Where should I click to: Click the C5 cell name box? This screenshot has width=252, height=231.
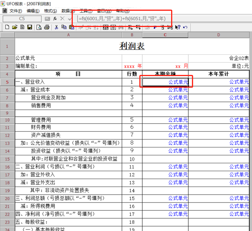point(22,19)
